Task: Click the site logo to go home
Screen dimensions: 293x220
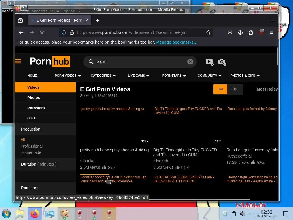Action: (x=50, y=61)
